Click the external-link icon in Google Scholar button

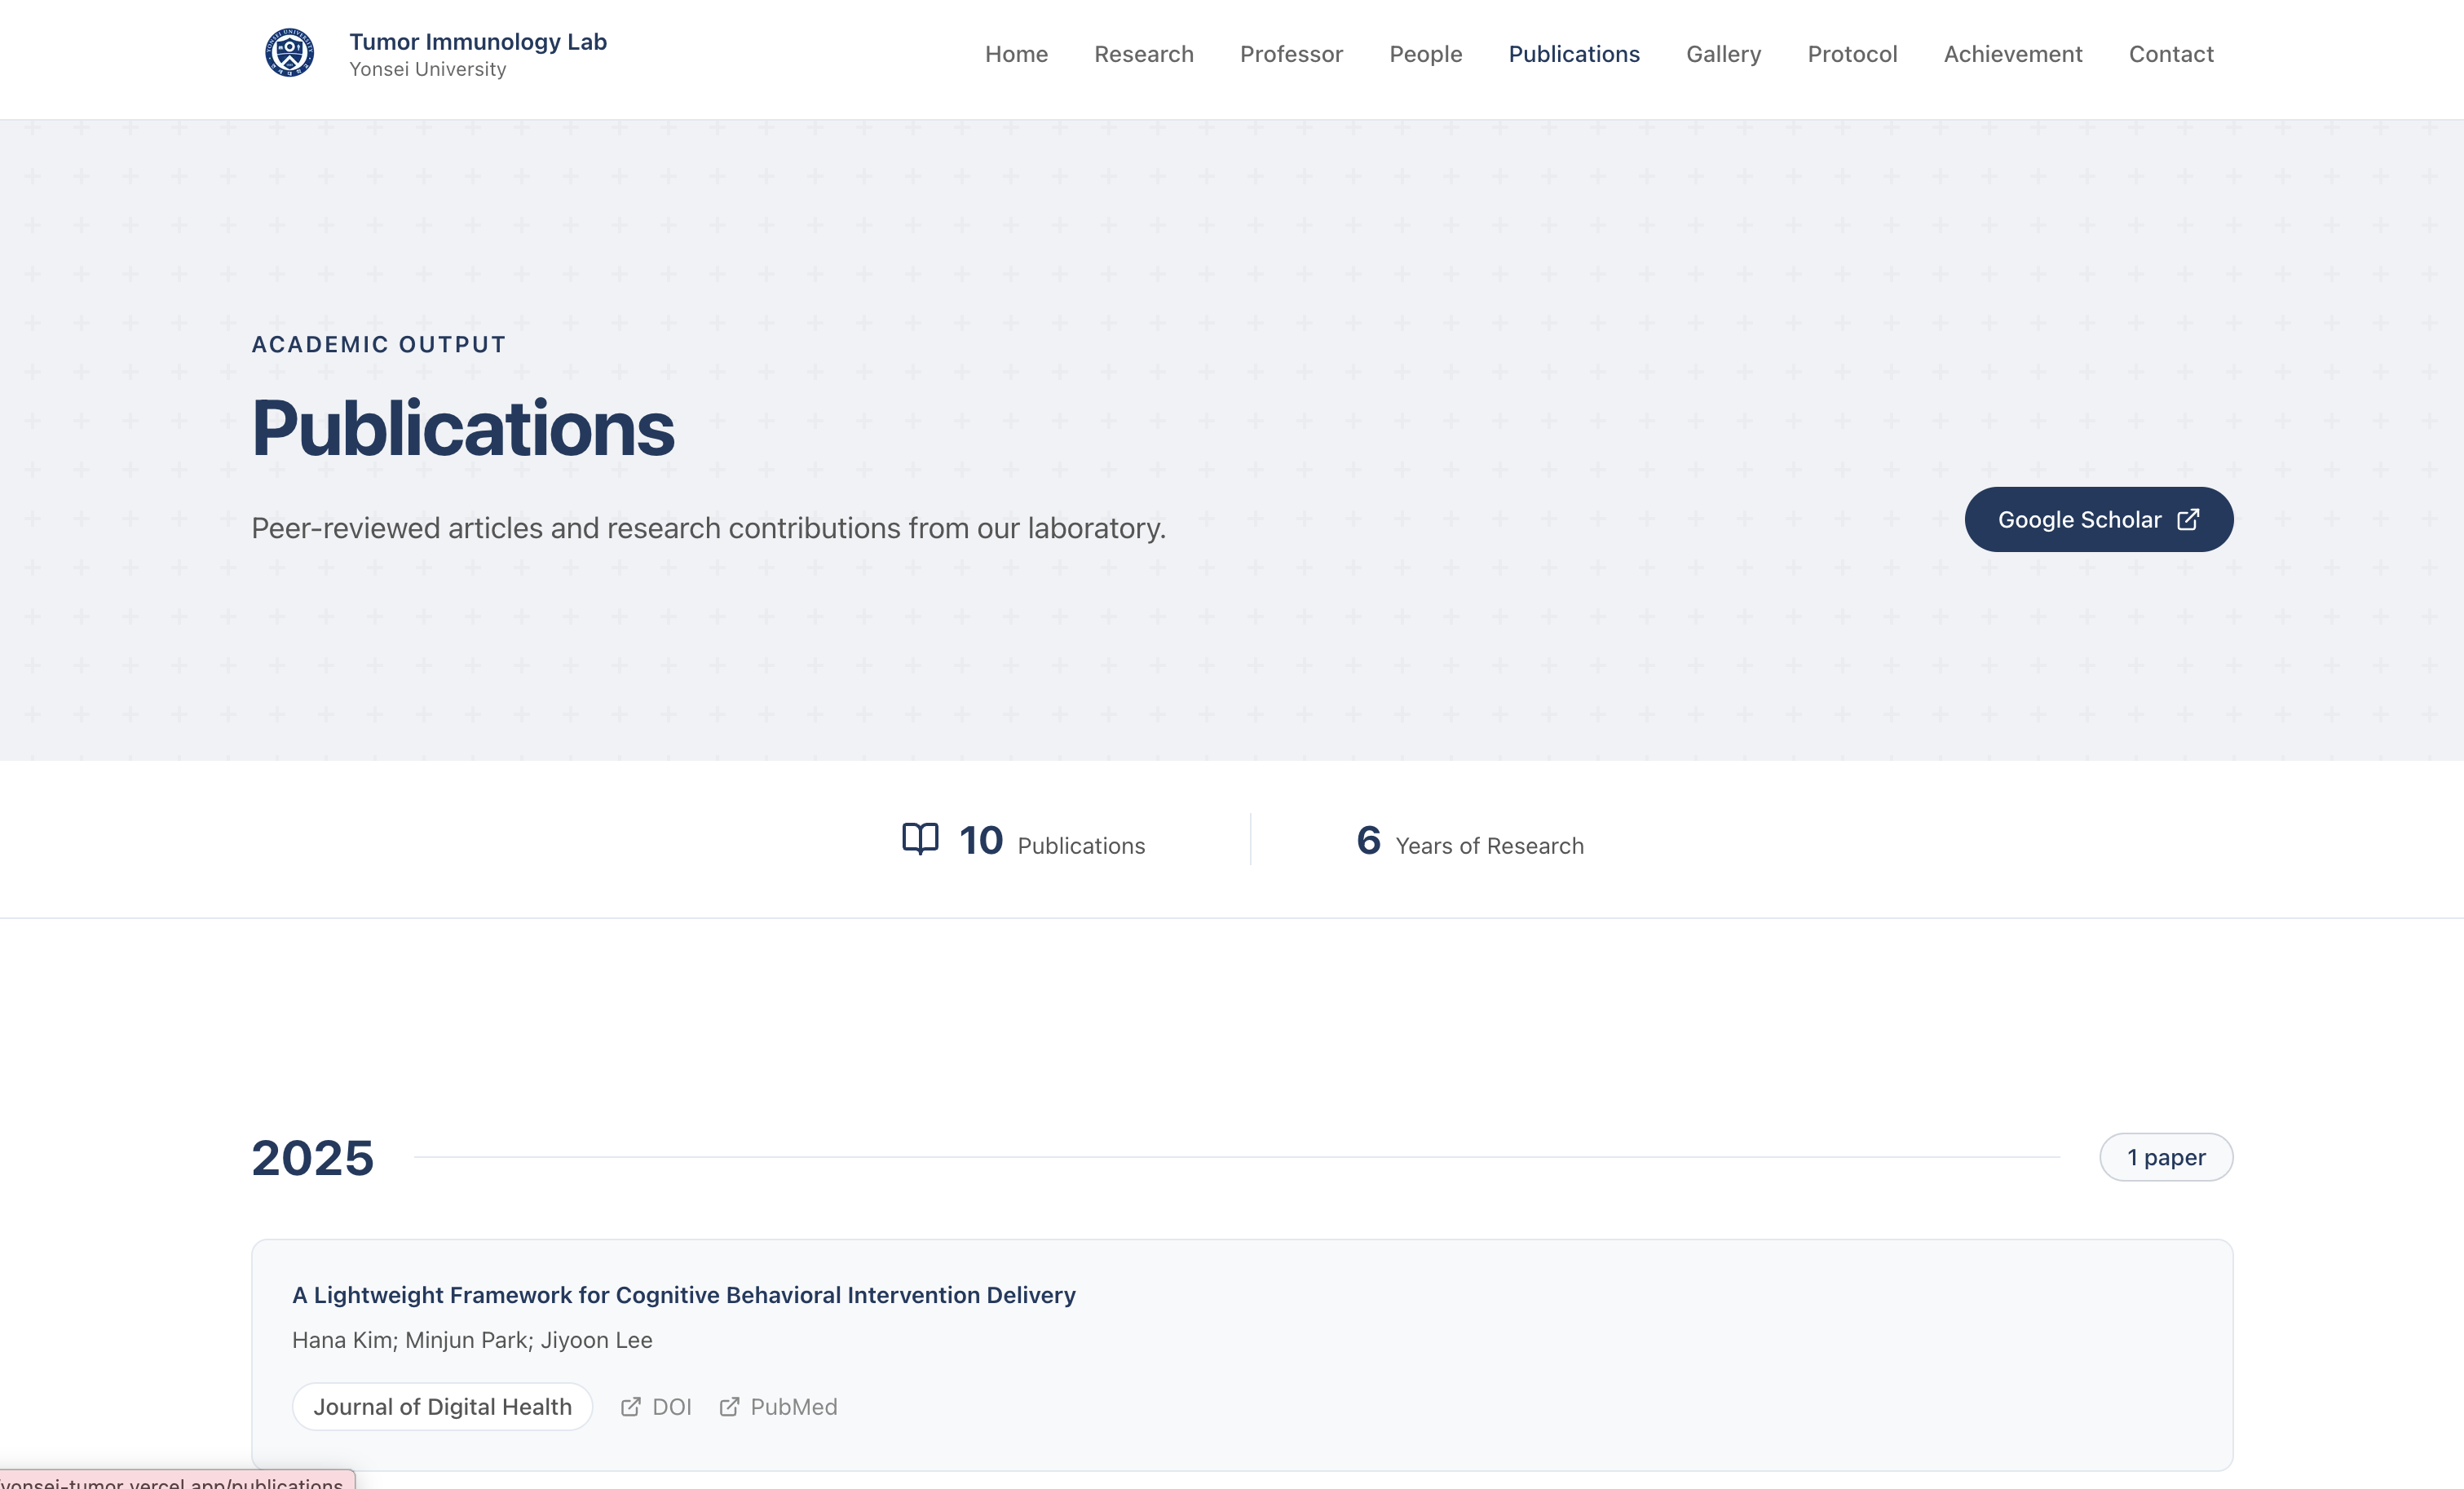pyautogui.click(x=2188, y=519)
